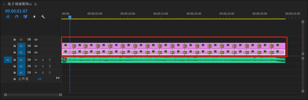Viewport: 308px width, 100px height.
Task: Toggle lock on track V1
Action: pyautogui.click(x=14, y=53)
